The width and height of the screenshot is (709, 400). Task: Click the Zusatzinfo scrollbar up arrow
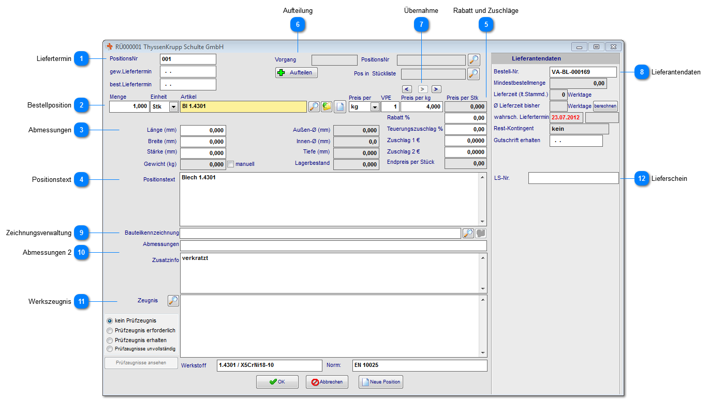point(483,257)
